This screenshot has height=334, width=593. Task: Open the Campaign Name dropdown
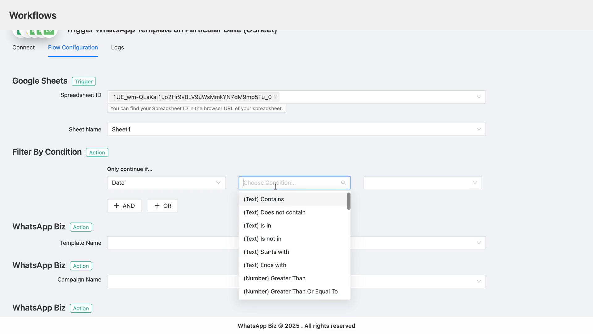pos(479,281)
